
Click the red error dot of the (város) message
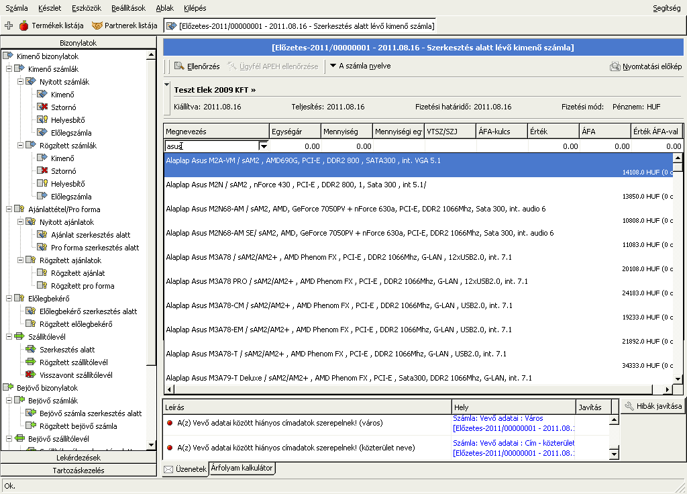170,423
